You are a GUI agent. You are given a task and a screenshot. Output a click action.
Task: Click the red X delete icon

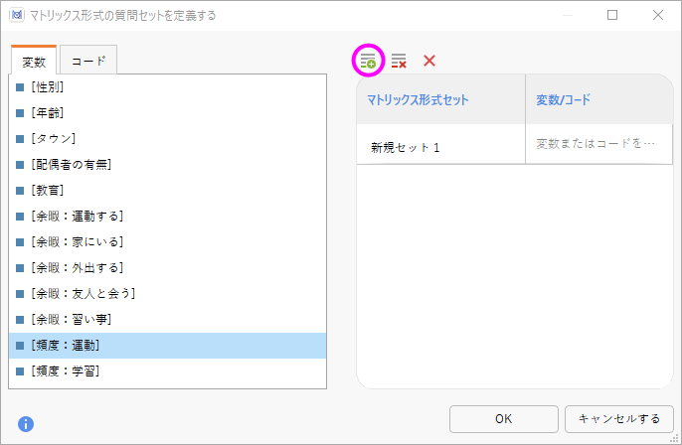[x=429, y=61]
